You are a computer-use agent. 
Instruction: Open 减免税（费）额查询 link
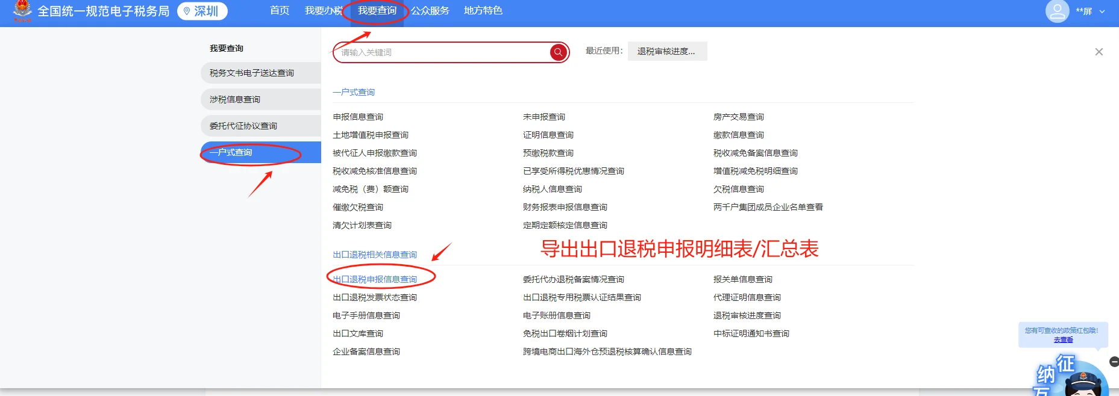tap(371, 189)
